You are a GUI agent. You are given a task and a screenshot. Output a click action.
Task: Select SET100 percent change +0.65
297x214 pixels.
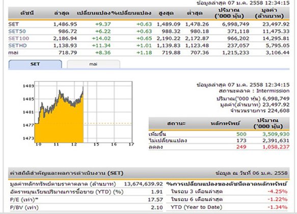coord(144,38)
